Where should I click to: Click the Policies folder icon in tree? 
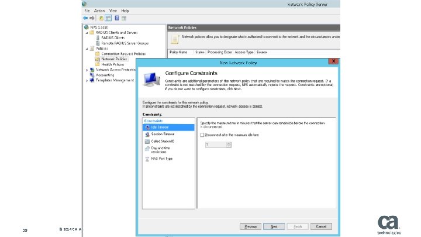92,49
